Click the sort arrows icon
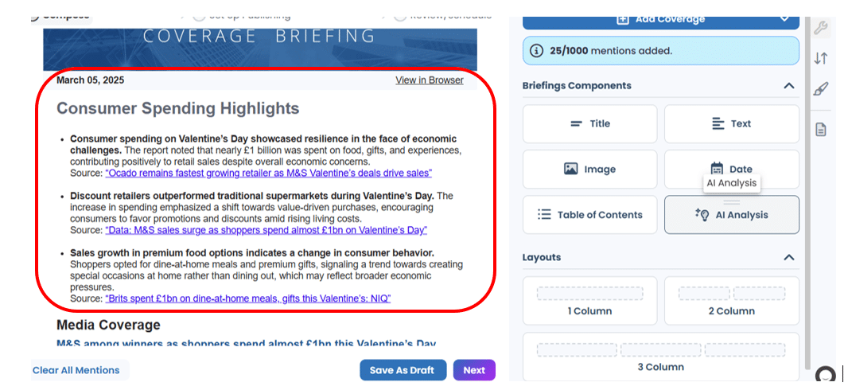This screenshot has height=390, width=848. tap(821, 58)
